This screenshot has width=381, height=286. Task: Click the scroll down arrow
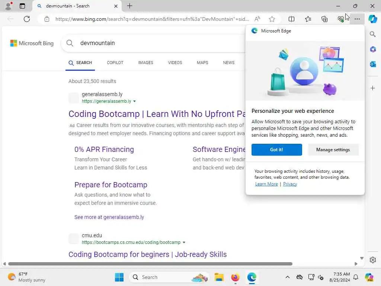tap(362, 258)
